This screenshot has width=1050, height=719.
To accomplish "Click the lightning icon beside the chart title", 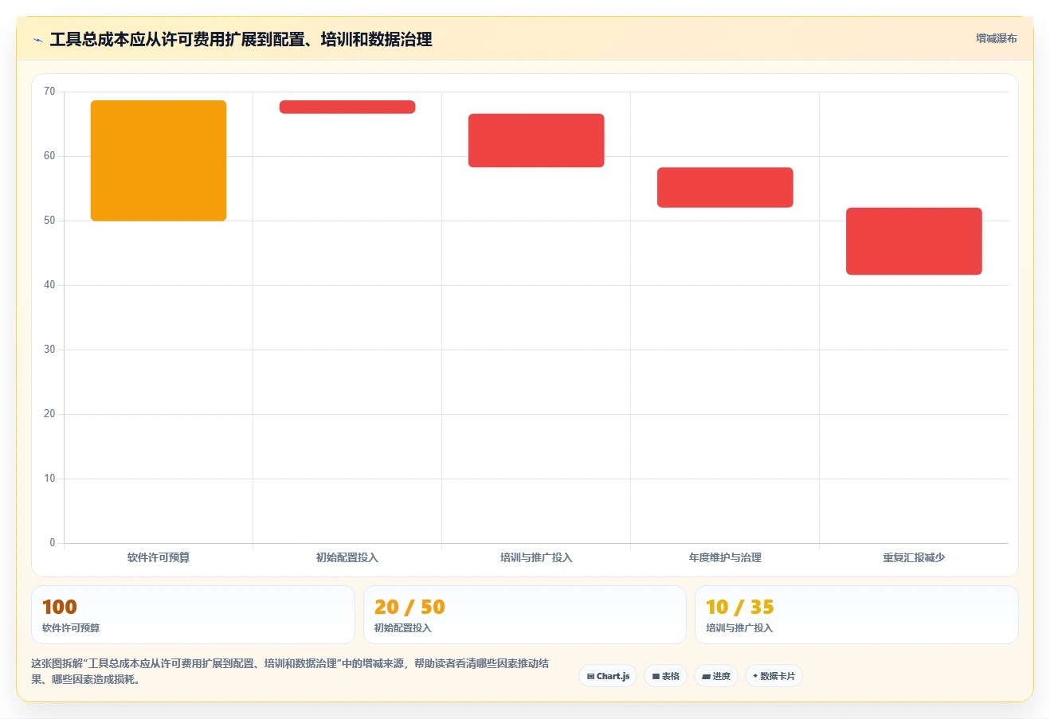I will coord(37,40).
